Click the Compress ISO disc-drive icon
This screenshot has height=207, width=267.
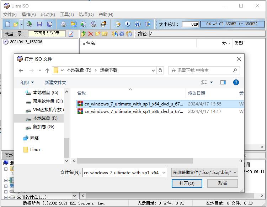[x=93, y=24]
